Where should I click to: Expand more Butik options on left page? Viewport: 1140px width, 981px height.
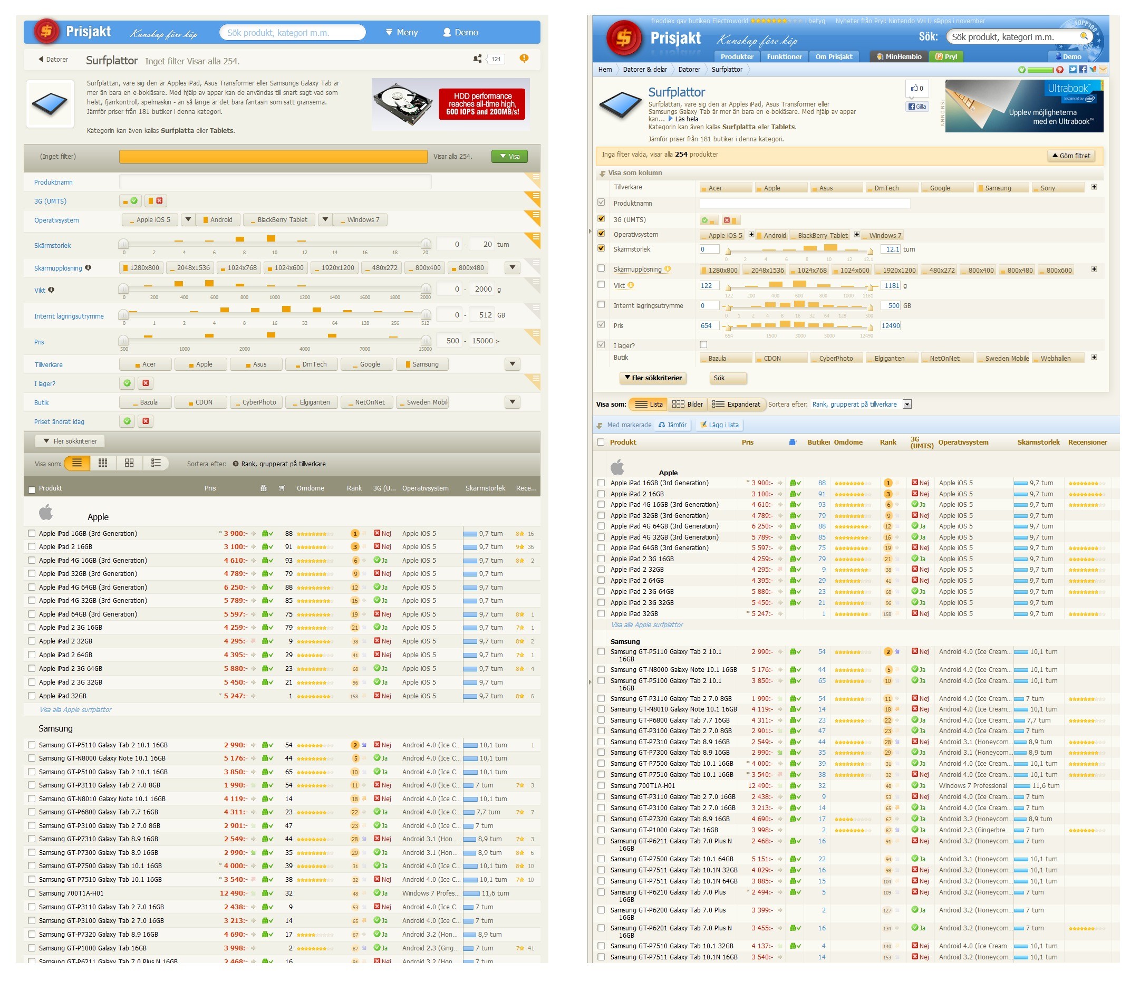(x=512, y=402)
